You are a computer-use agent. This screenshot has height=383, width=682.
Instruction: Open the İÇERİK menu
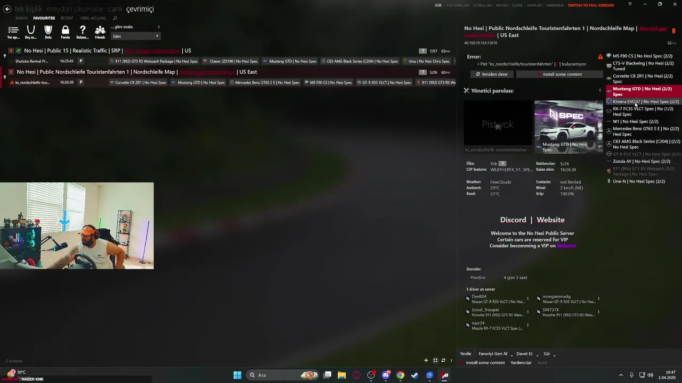tap(517, 5)
